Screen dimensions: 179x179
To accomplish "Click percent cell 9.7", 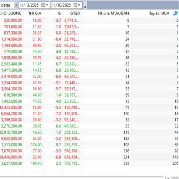I will (x=58, y=145).
